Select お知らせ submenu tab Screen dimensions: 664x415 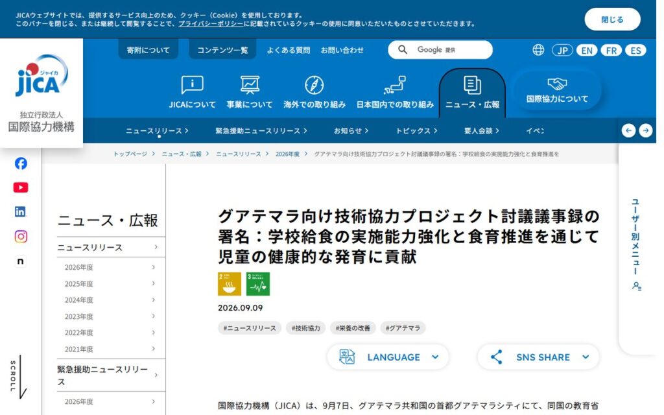pos(351,131)
